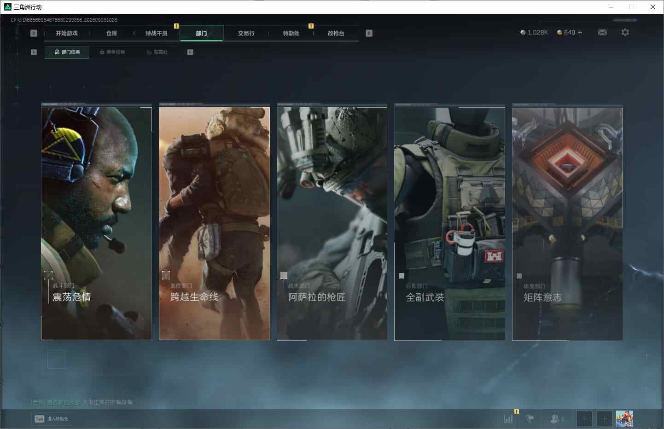Click the world chat message line
664x429 pixels.
click(x=82, y=402)
